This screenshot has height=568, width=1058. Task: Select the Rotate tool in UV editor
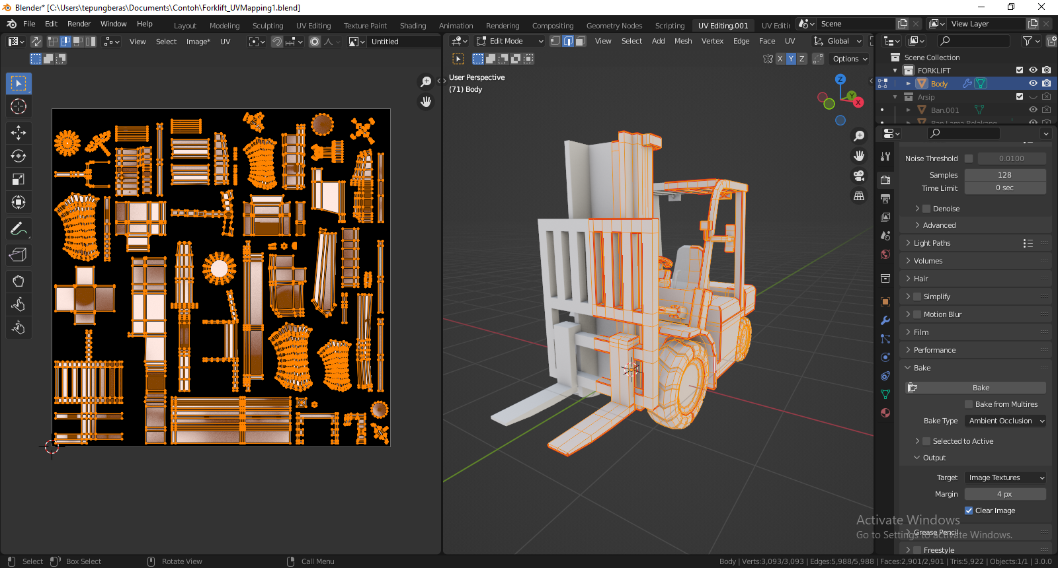[x=19, y=156]
